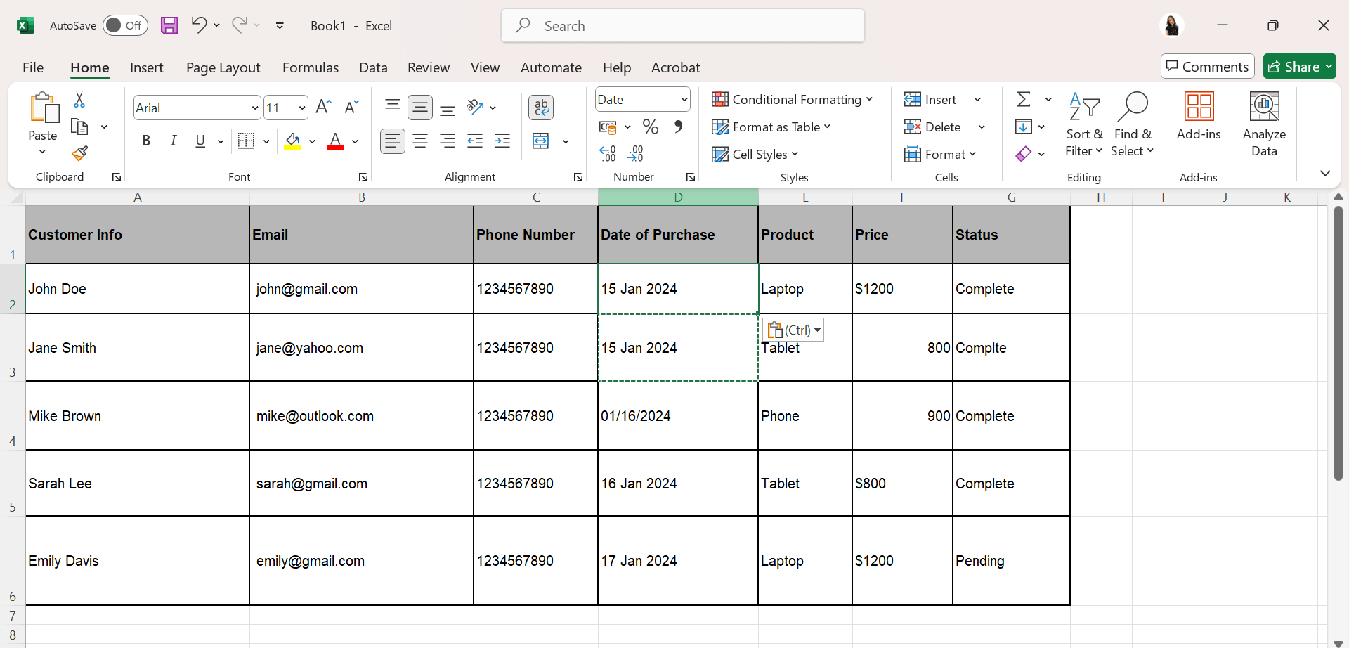The width and height of the screenshot is (1349, 648).
Task: Apply the yellow fill color swatch
Action: [292, 141]
